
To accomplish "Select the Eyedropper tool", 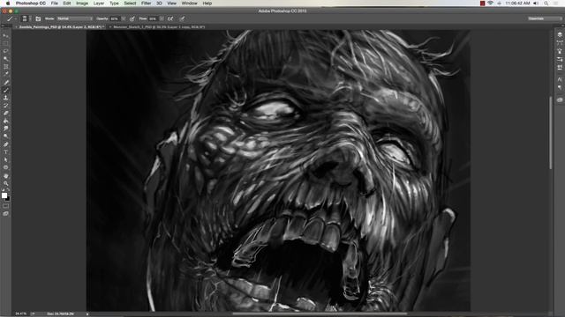I will 6,74.
